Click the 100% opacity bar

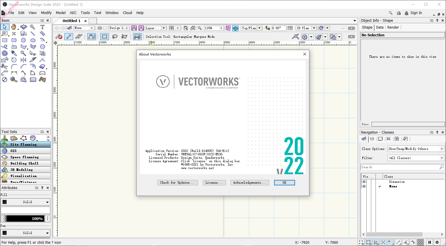(x=23, y=219)
